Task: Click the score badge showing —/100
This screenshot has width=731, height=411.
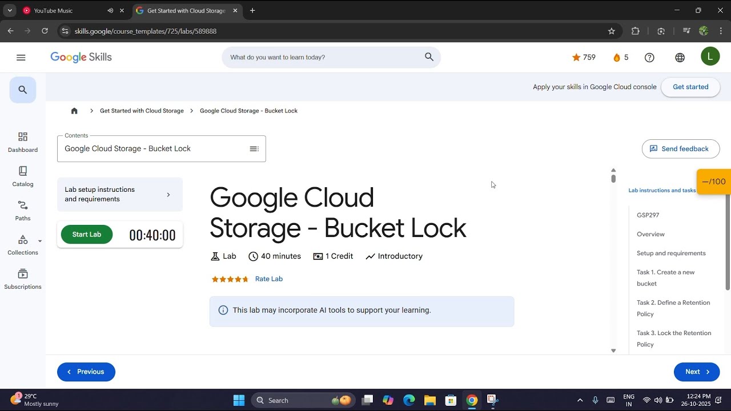Action: pyautogui.click(x=714, y=182)
